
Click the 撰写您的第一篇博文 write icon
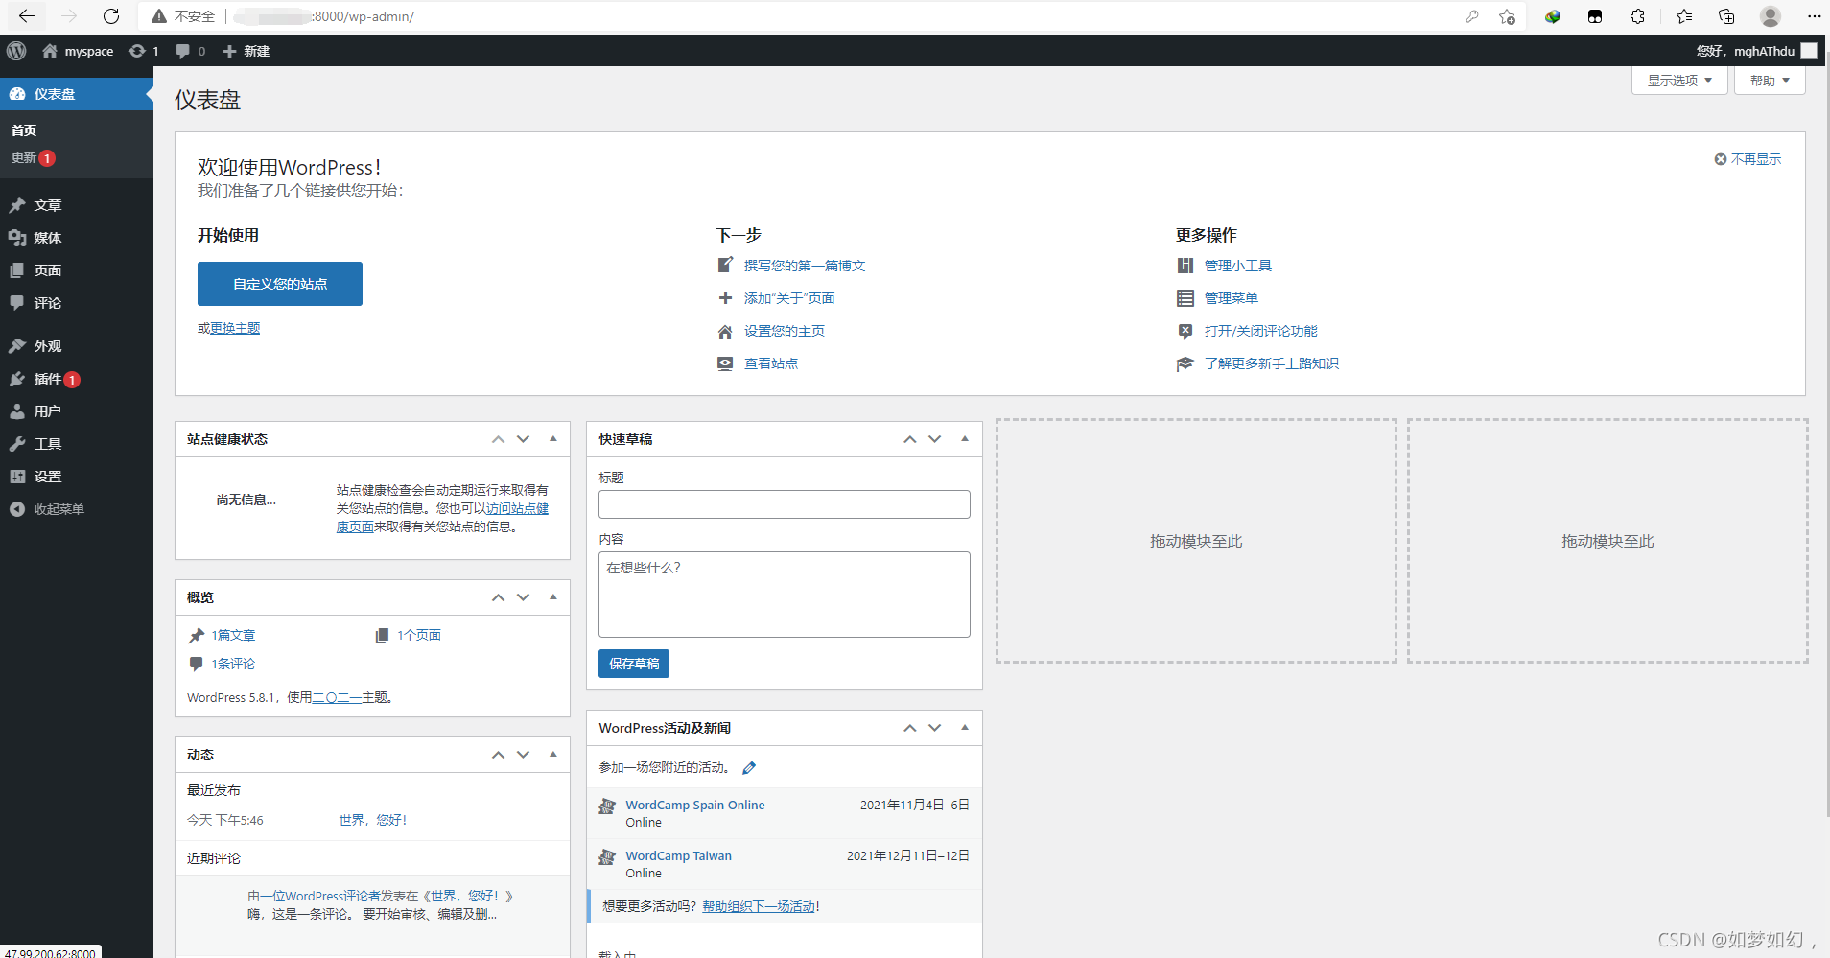[725, 266]
